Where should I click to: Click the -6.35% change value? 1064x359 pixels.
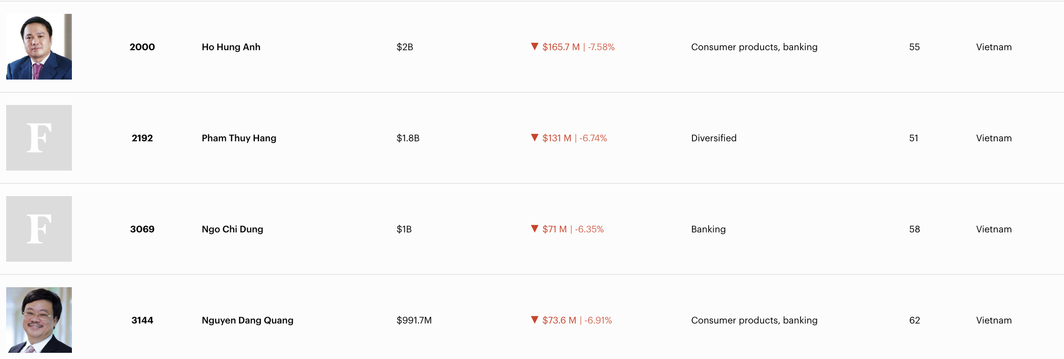coord(590,229)
